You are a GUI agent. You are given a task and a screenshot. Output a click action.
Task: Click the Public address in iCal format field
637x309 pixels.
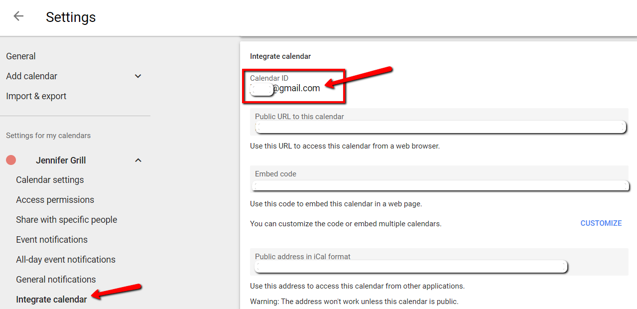[439, 262]
